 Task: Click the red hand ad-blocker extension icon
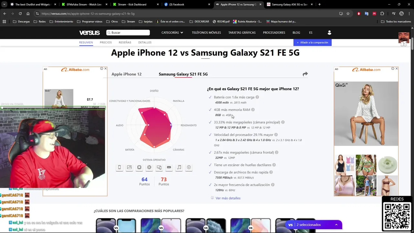point(359,14)
